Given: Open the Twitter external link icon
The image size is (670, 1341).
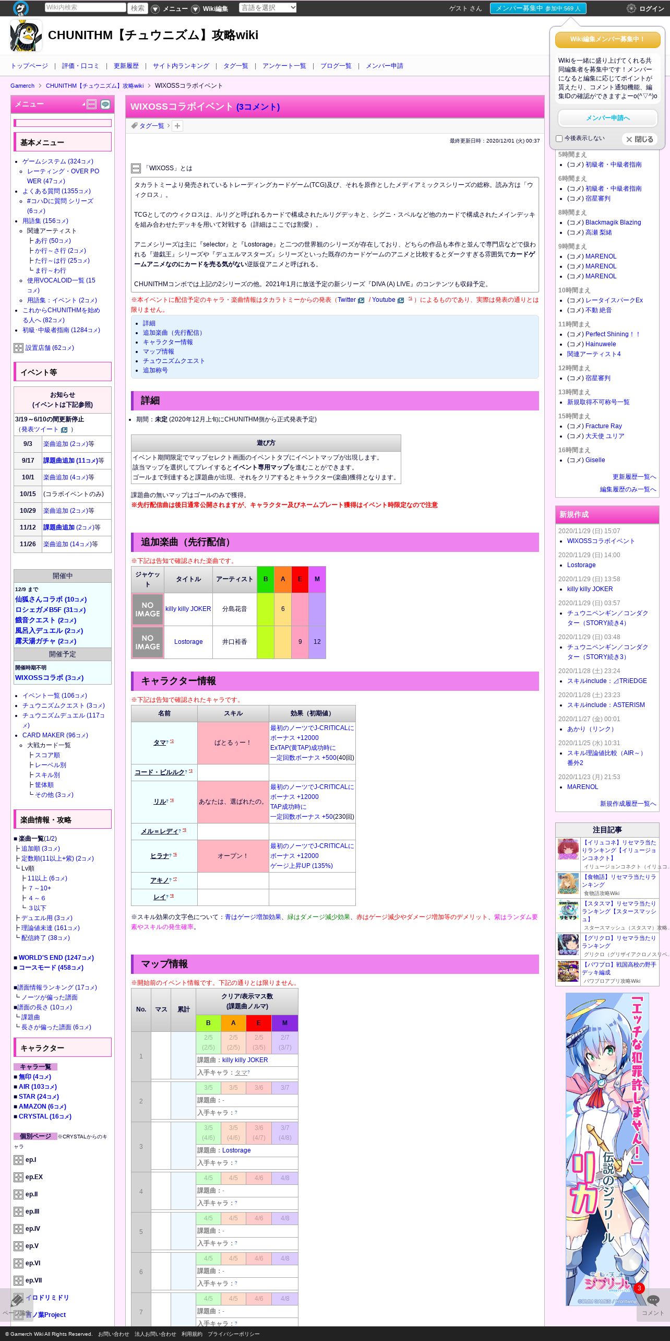Looking at the screenshot, I should point(361,300).
